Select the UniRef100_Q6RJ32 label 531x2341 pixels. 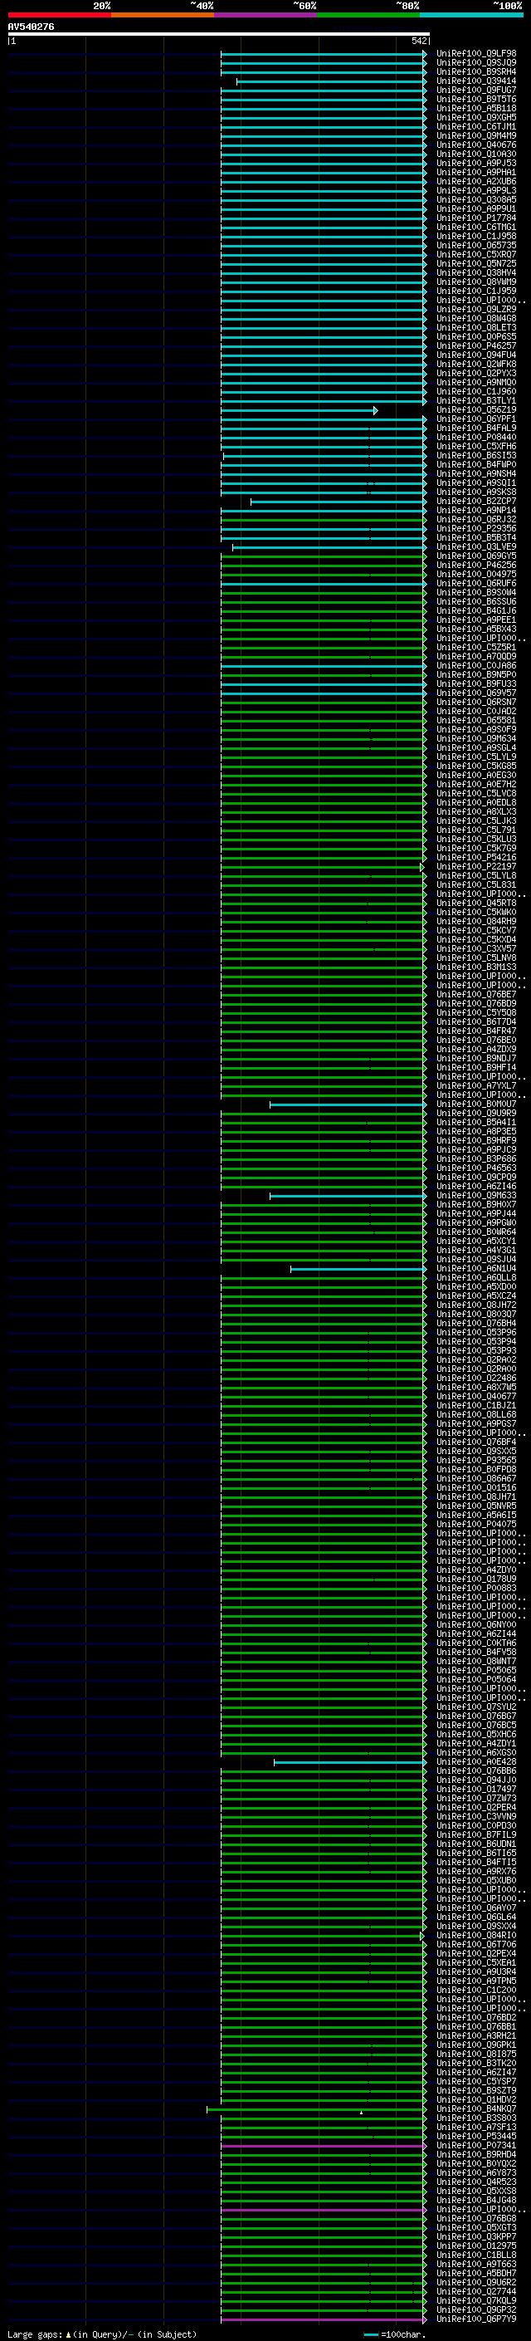tap(475, 520)
